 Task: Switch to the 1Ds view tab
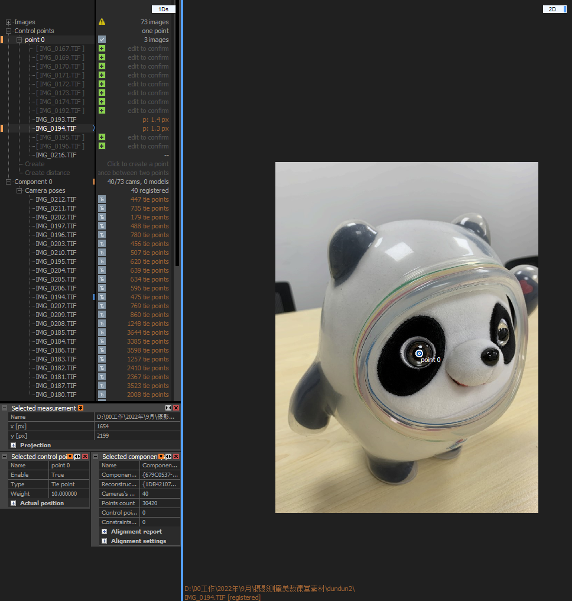coord(164,9)
